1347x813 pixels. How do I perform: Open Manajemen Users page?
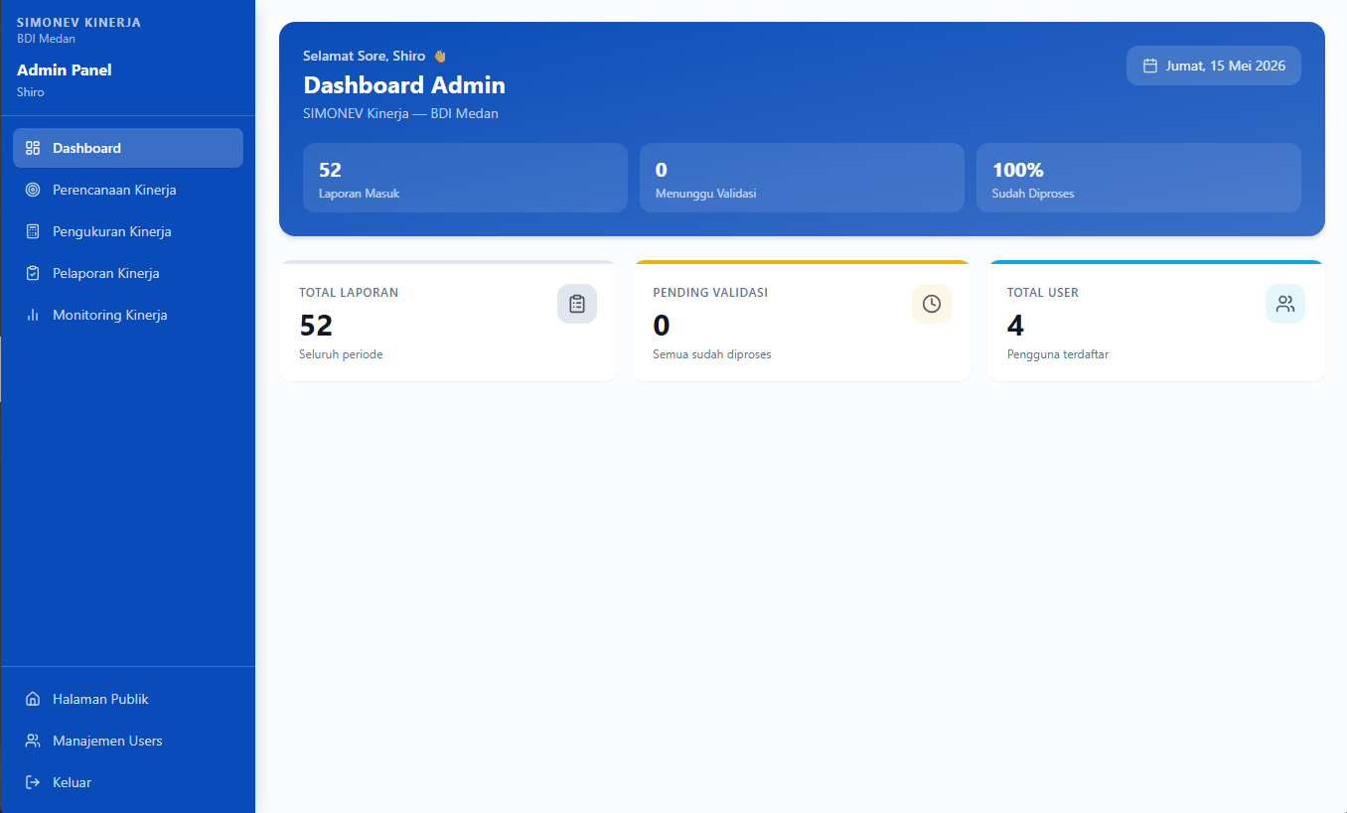(x=128, y=741)
